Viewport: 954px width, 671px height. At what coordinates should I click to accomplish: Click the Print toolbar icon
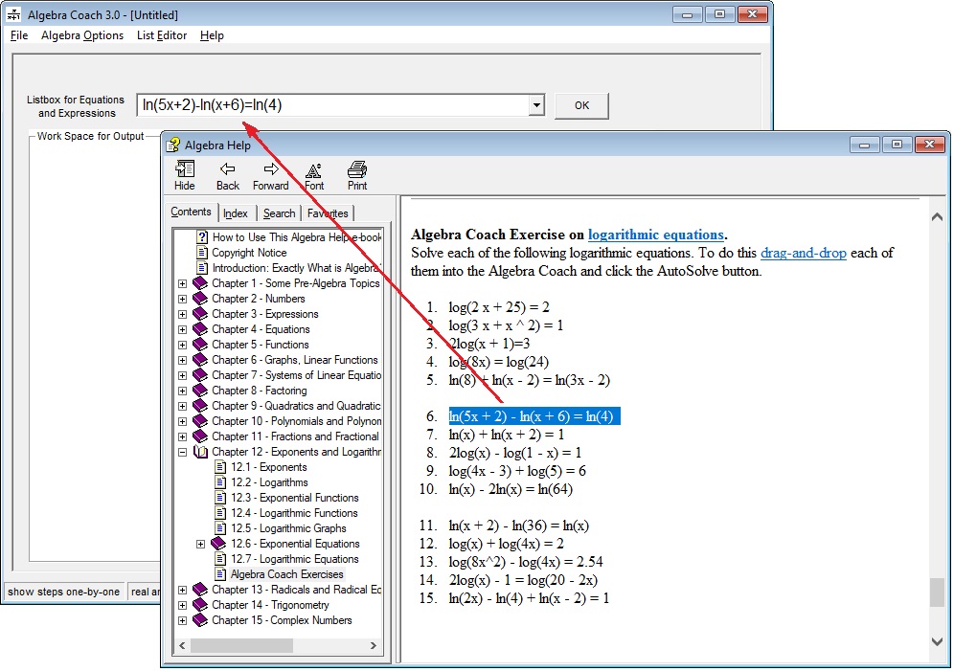click(357, 169)
